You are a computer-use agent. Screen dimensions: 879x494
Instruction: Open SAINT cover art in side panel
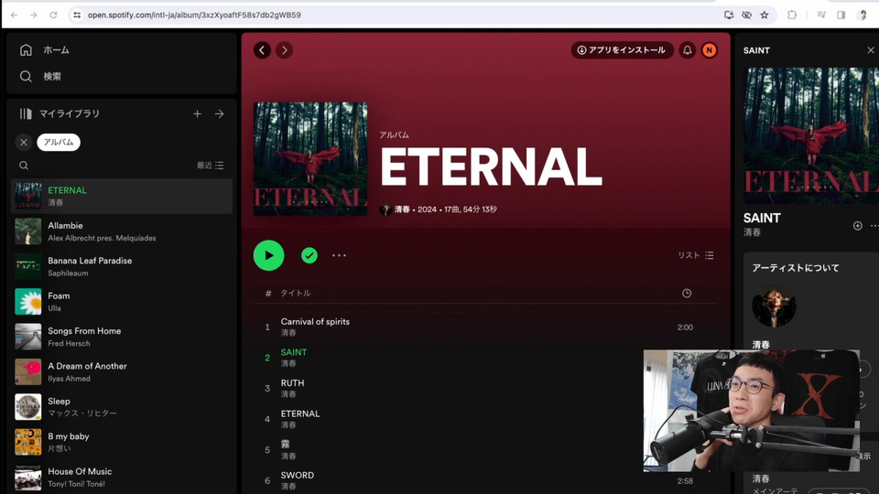tap(810, 135)
